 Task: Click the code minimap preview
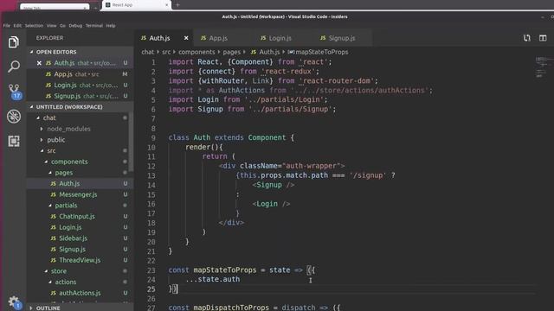pos(541,67)
